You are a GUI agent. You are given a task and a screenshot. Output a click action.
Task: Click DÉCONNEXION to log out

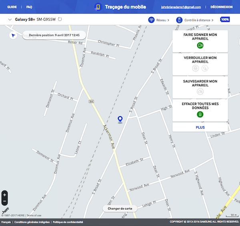click(x=222, y=7)
